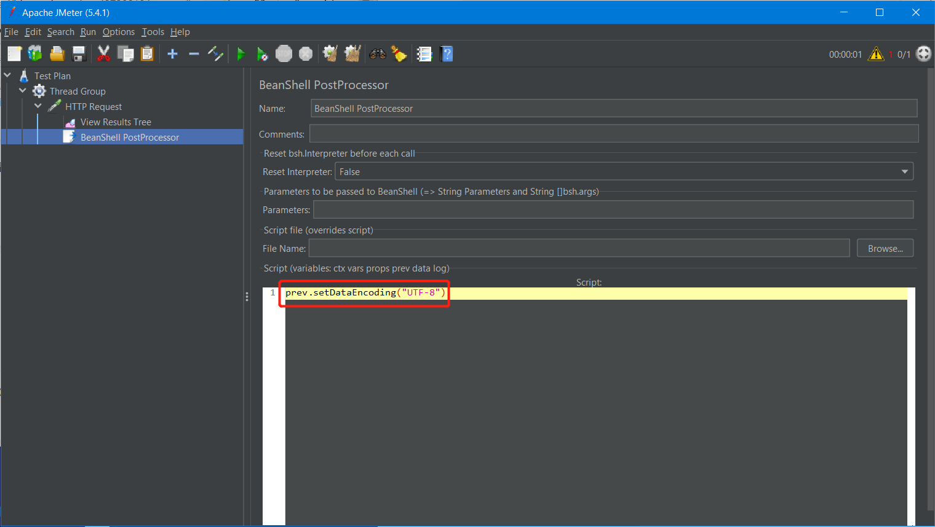Toggle enabled state with the Toggle icon

215,54
